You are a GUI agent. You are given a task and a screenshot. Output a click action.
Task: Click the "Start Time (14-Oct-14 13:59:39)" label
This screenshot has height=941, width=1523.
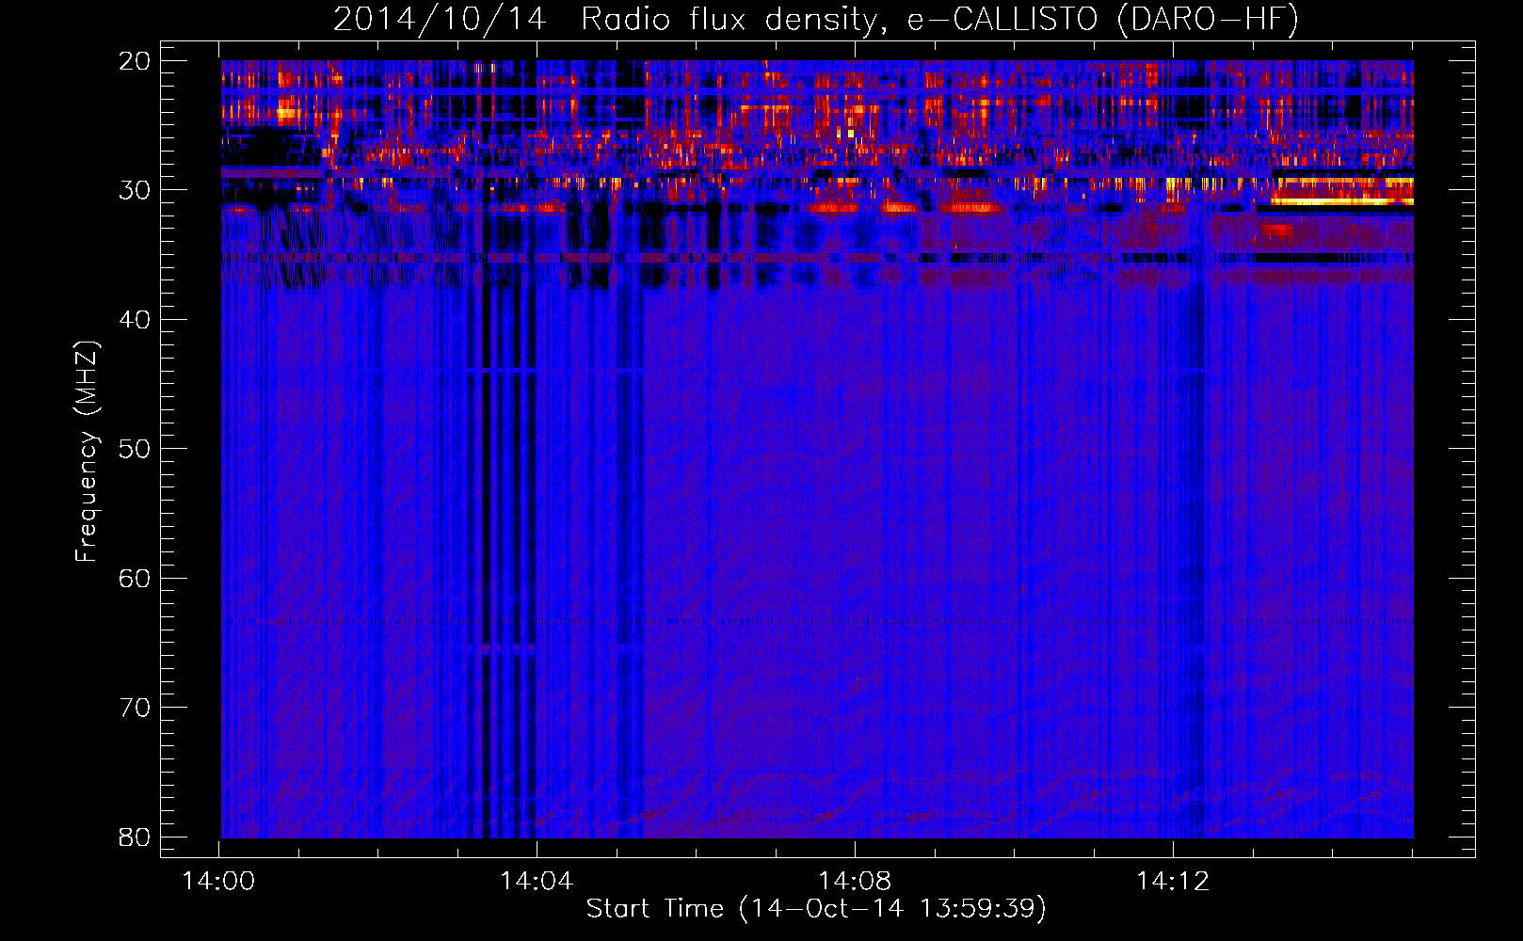tap(816, 909)
